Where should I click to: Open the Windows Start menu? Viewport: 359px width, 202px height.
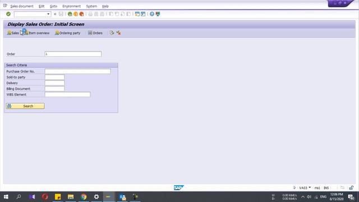pyautogui.click(x=6, y=197)
